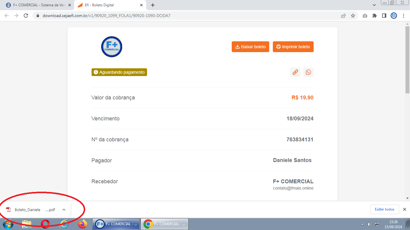Click the camera screenshot extension icon
This screenshot has height=230, width=410.
pos(365,16)
